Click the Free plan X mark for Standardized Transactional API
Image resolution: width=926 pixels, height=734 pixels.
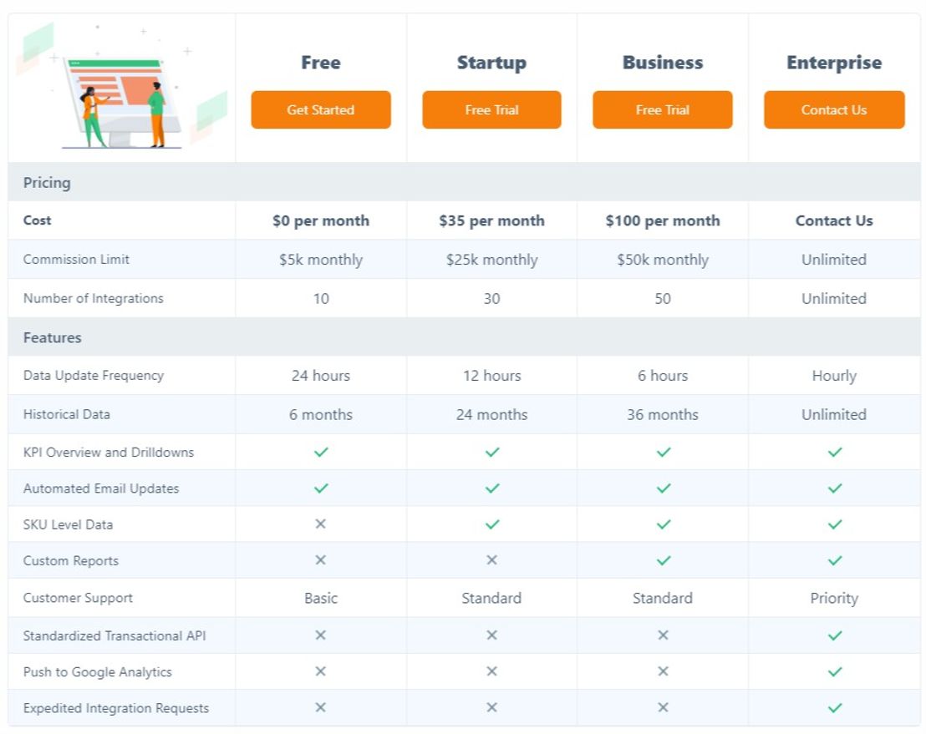(x=320, y=635)
